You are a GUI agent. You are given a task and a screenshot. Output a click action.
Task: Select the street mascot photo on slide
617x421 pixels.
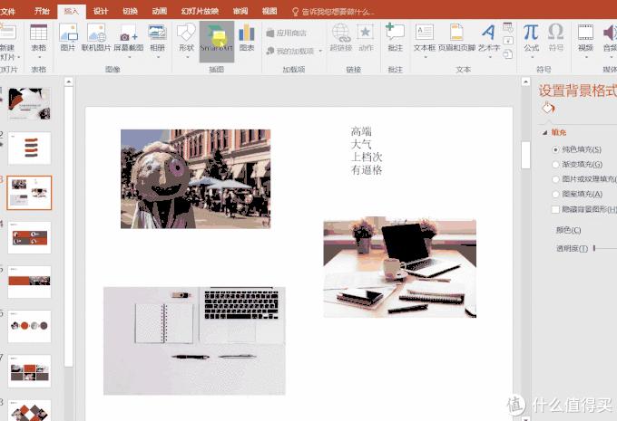(196, 178)
